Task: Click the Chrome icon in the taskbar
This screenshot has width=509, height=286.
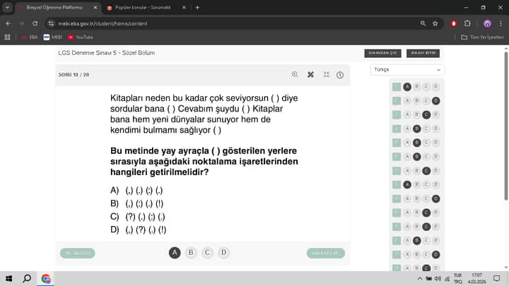Action: coord(46,278)
